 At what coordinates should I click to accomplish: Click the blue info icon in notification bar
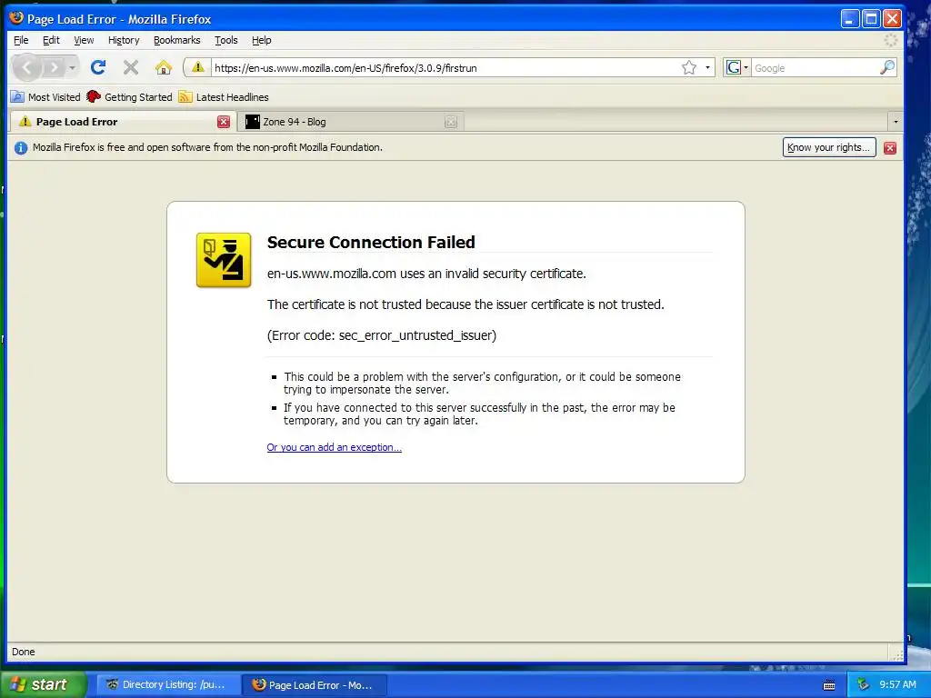click(21, 148)
